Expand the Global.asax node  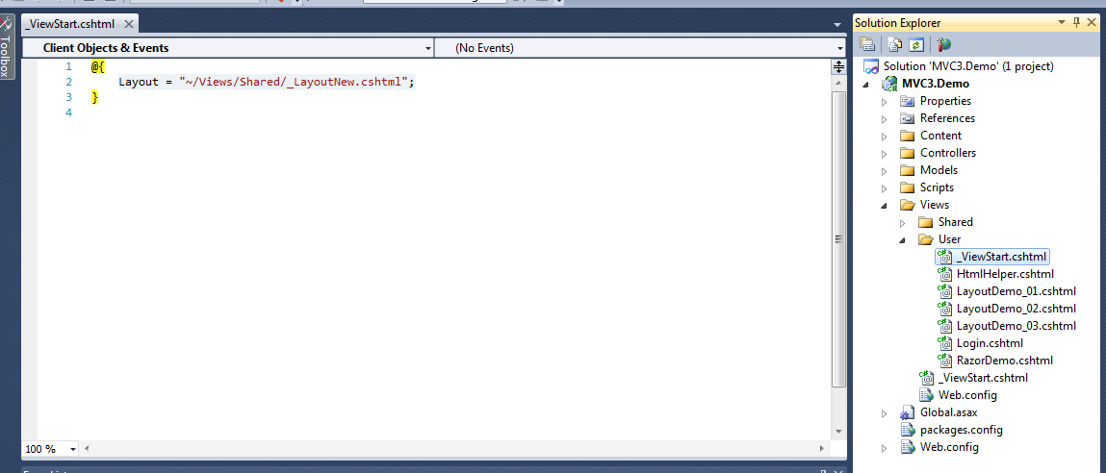(x=885, y=412)
